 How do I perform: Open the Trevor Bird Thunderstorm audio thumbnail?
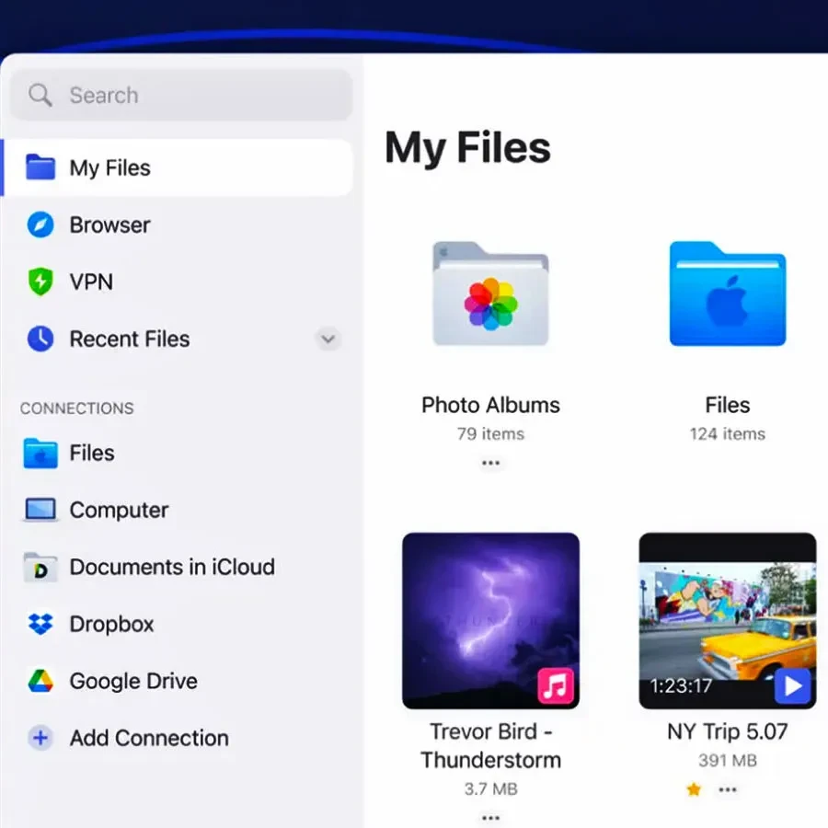pos(490,621)
